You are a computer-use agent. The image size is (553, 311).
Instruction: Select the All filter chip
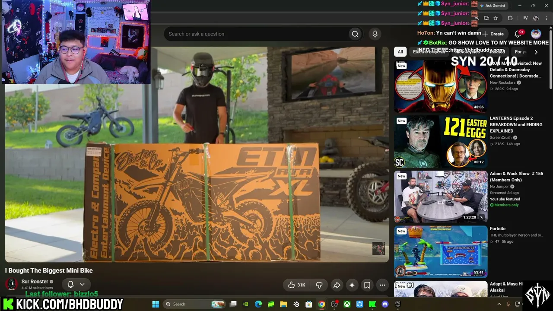point(400,52)
